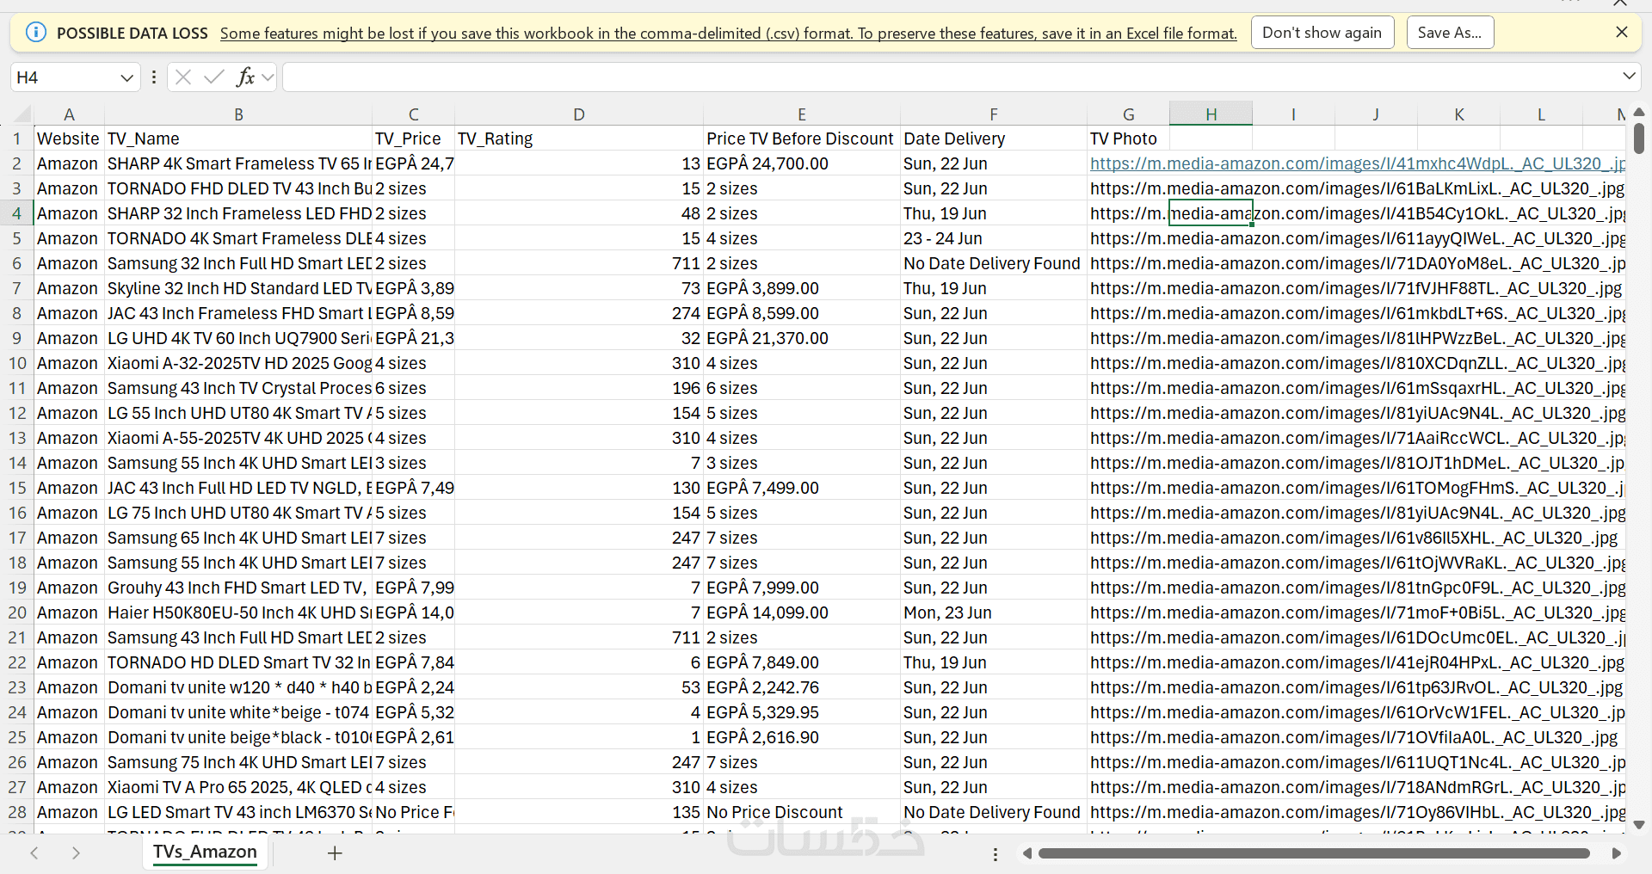Select column E header

[802, 114]
